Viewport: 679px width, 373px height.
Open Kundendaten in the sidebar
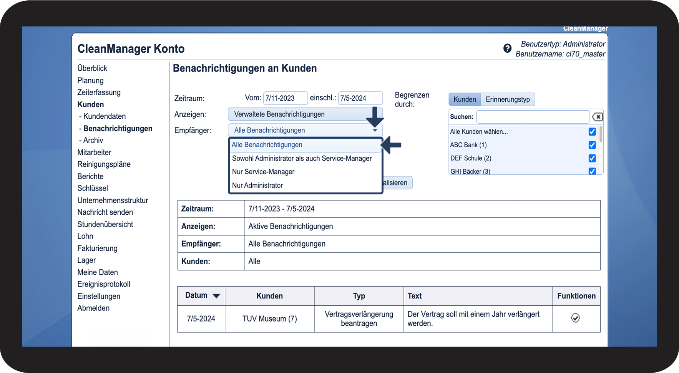tap(104, 116)
